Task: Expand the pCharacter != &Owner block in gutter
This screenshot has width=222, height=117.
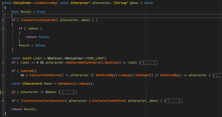Action: 3,92
